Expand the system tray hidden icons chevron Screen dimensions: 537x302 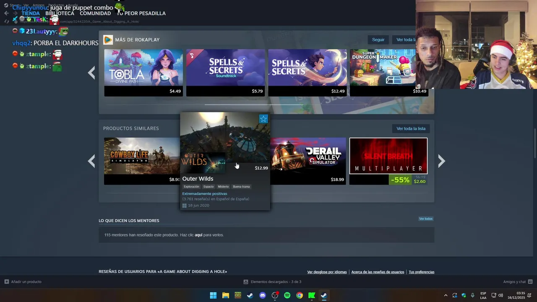point(446,295)
